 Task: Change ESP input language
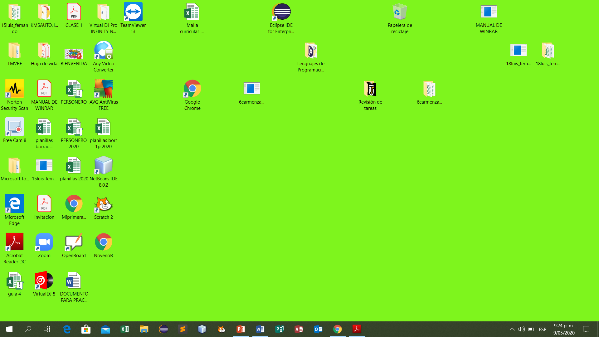click(543, 329)
